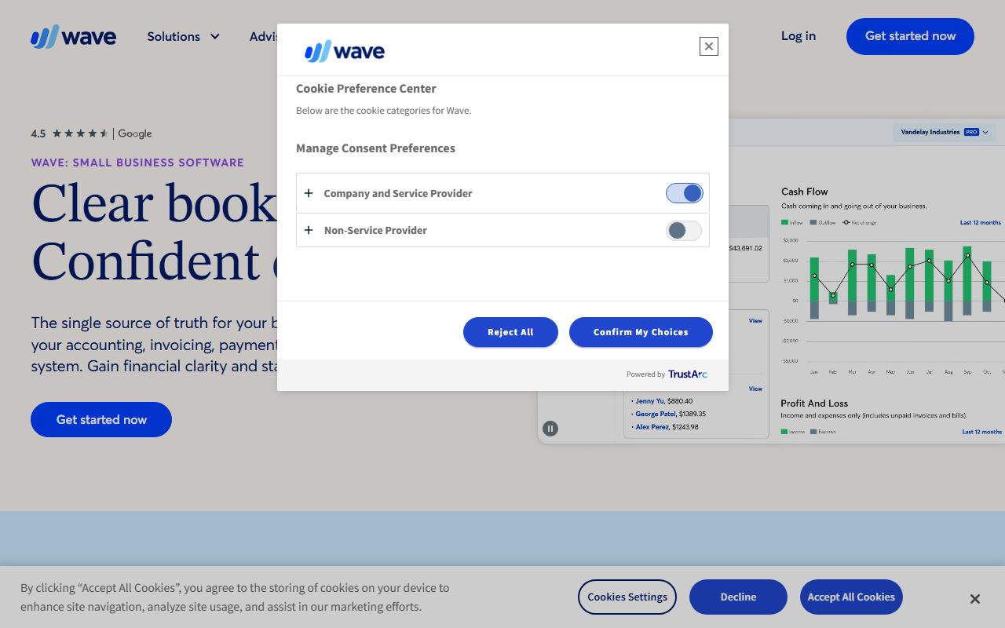Click the Log in link
The width and height of the screenshot is (1005, 628).
tap(799, 36)
